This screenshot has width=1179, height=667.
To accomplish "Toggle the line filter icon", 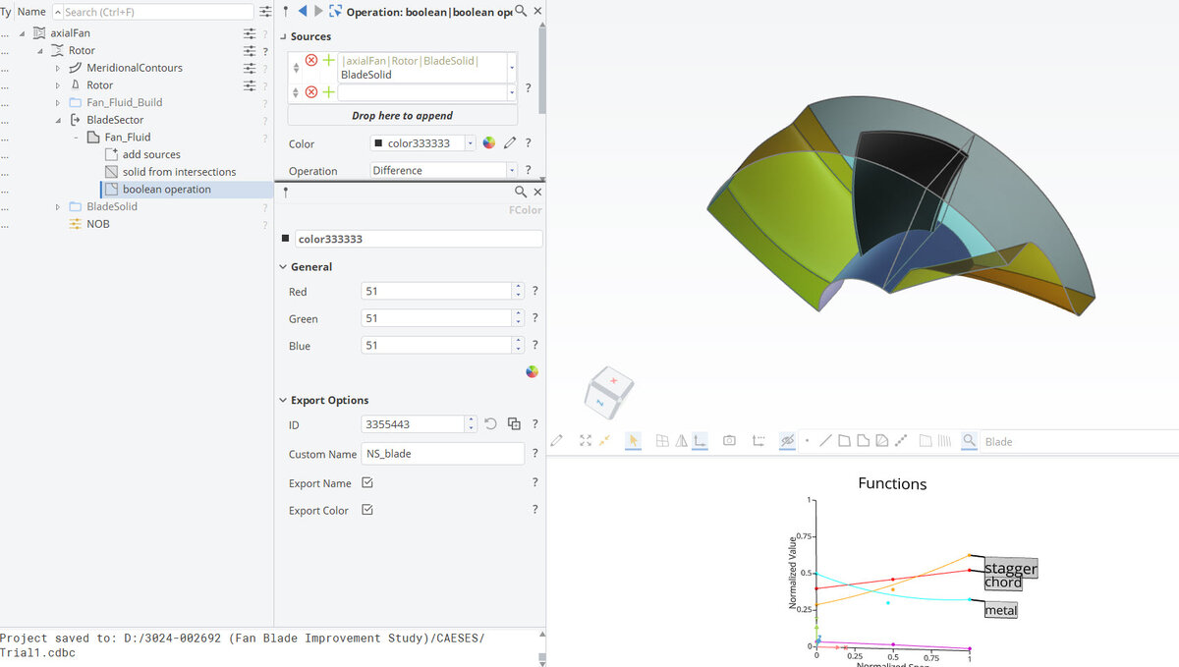I will (x=825, y=441).
